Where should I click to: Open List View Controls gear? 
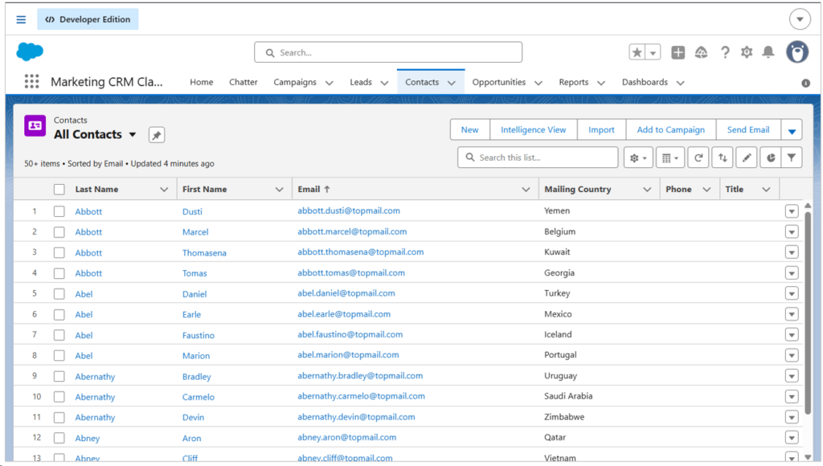638,157
